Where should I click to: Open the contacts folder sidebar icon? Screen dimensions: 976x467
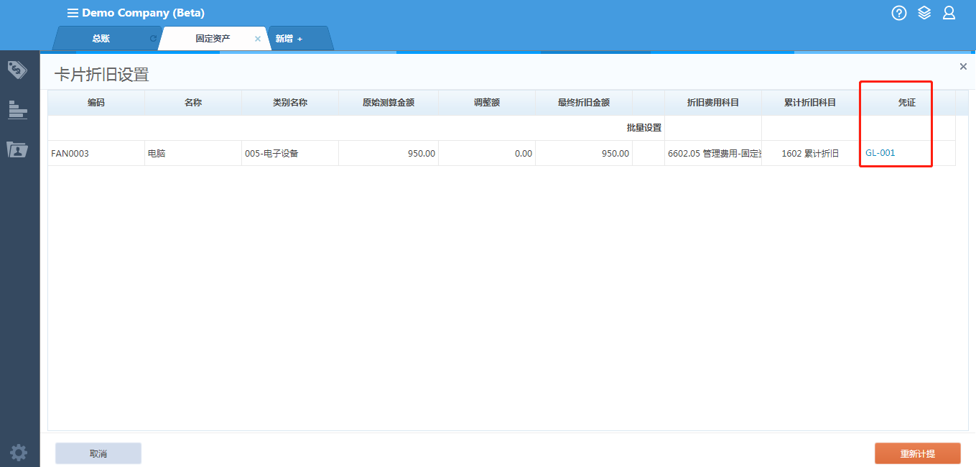coord(17,149)
